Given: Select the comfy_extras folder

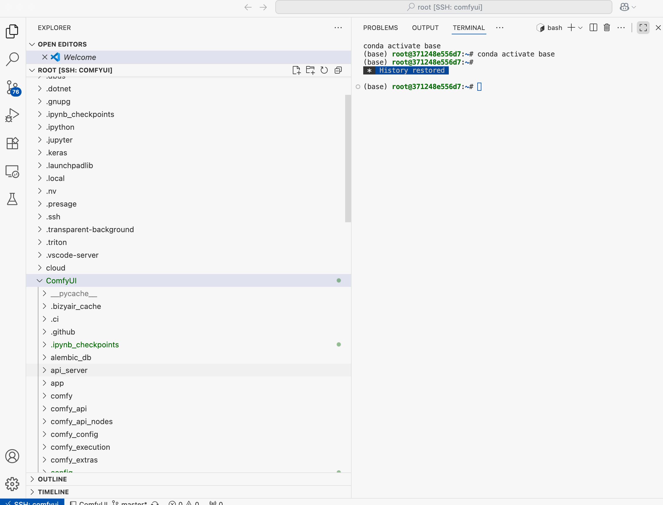Looking at the screenshot, I should (x=189, y=460).
